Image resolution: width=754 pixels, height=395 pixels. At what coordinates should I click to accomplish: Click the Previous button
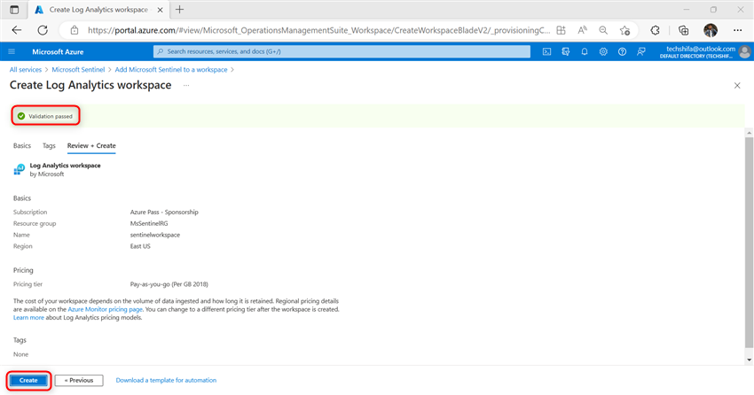click(x=79, y=380)
